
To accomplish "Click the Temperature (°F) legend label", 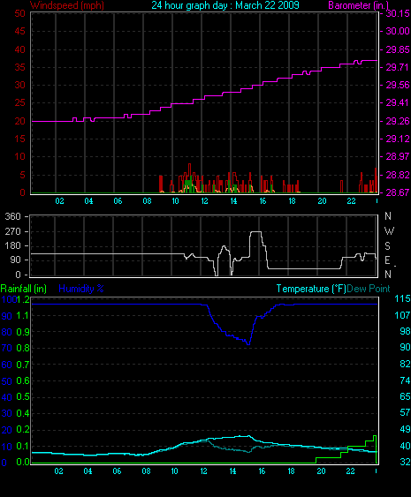I will coord(311,289).
